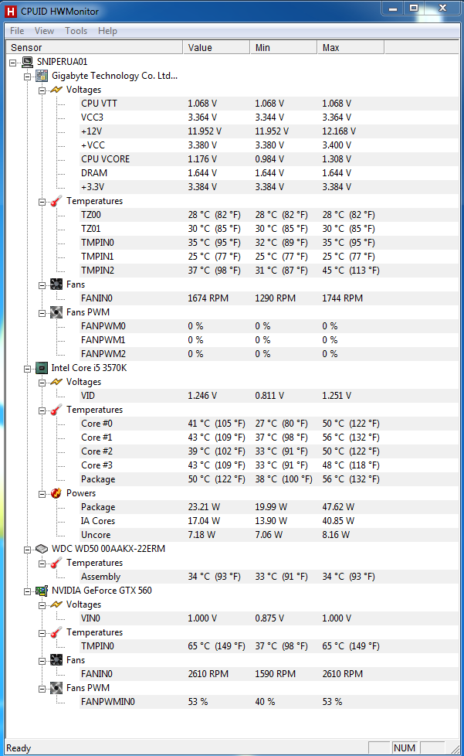
Task: Click the Min column header
Action: pyautogui.click(x=283, y=47)
